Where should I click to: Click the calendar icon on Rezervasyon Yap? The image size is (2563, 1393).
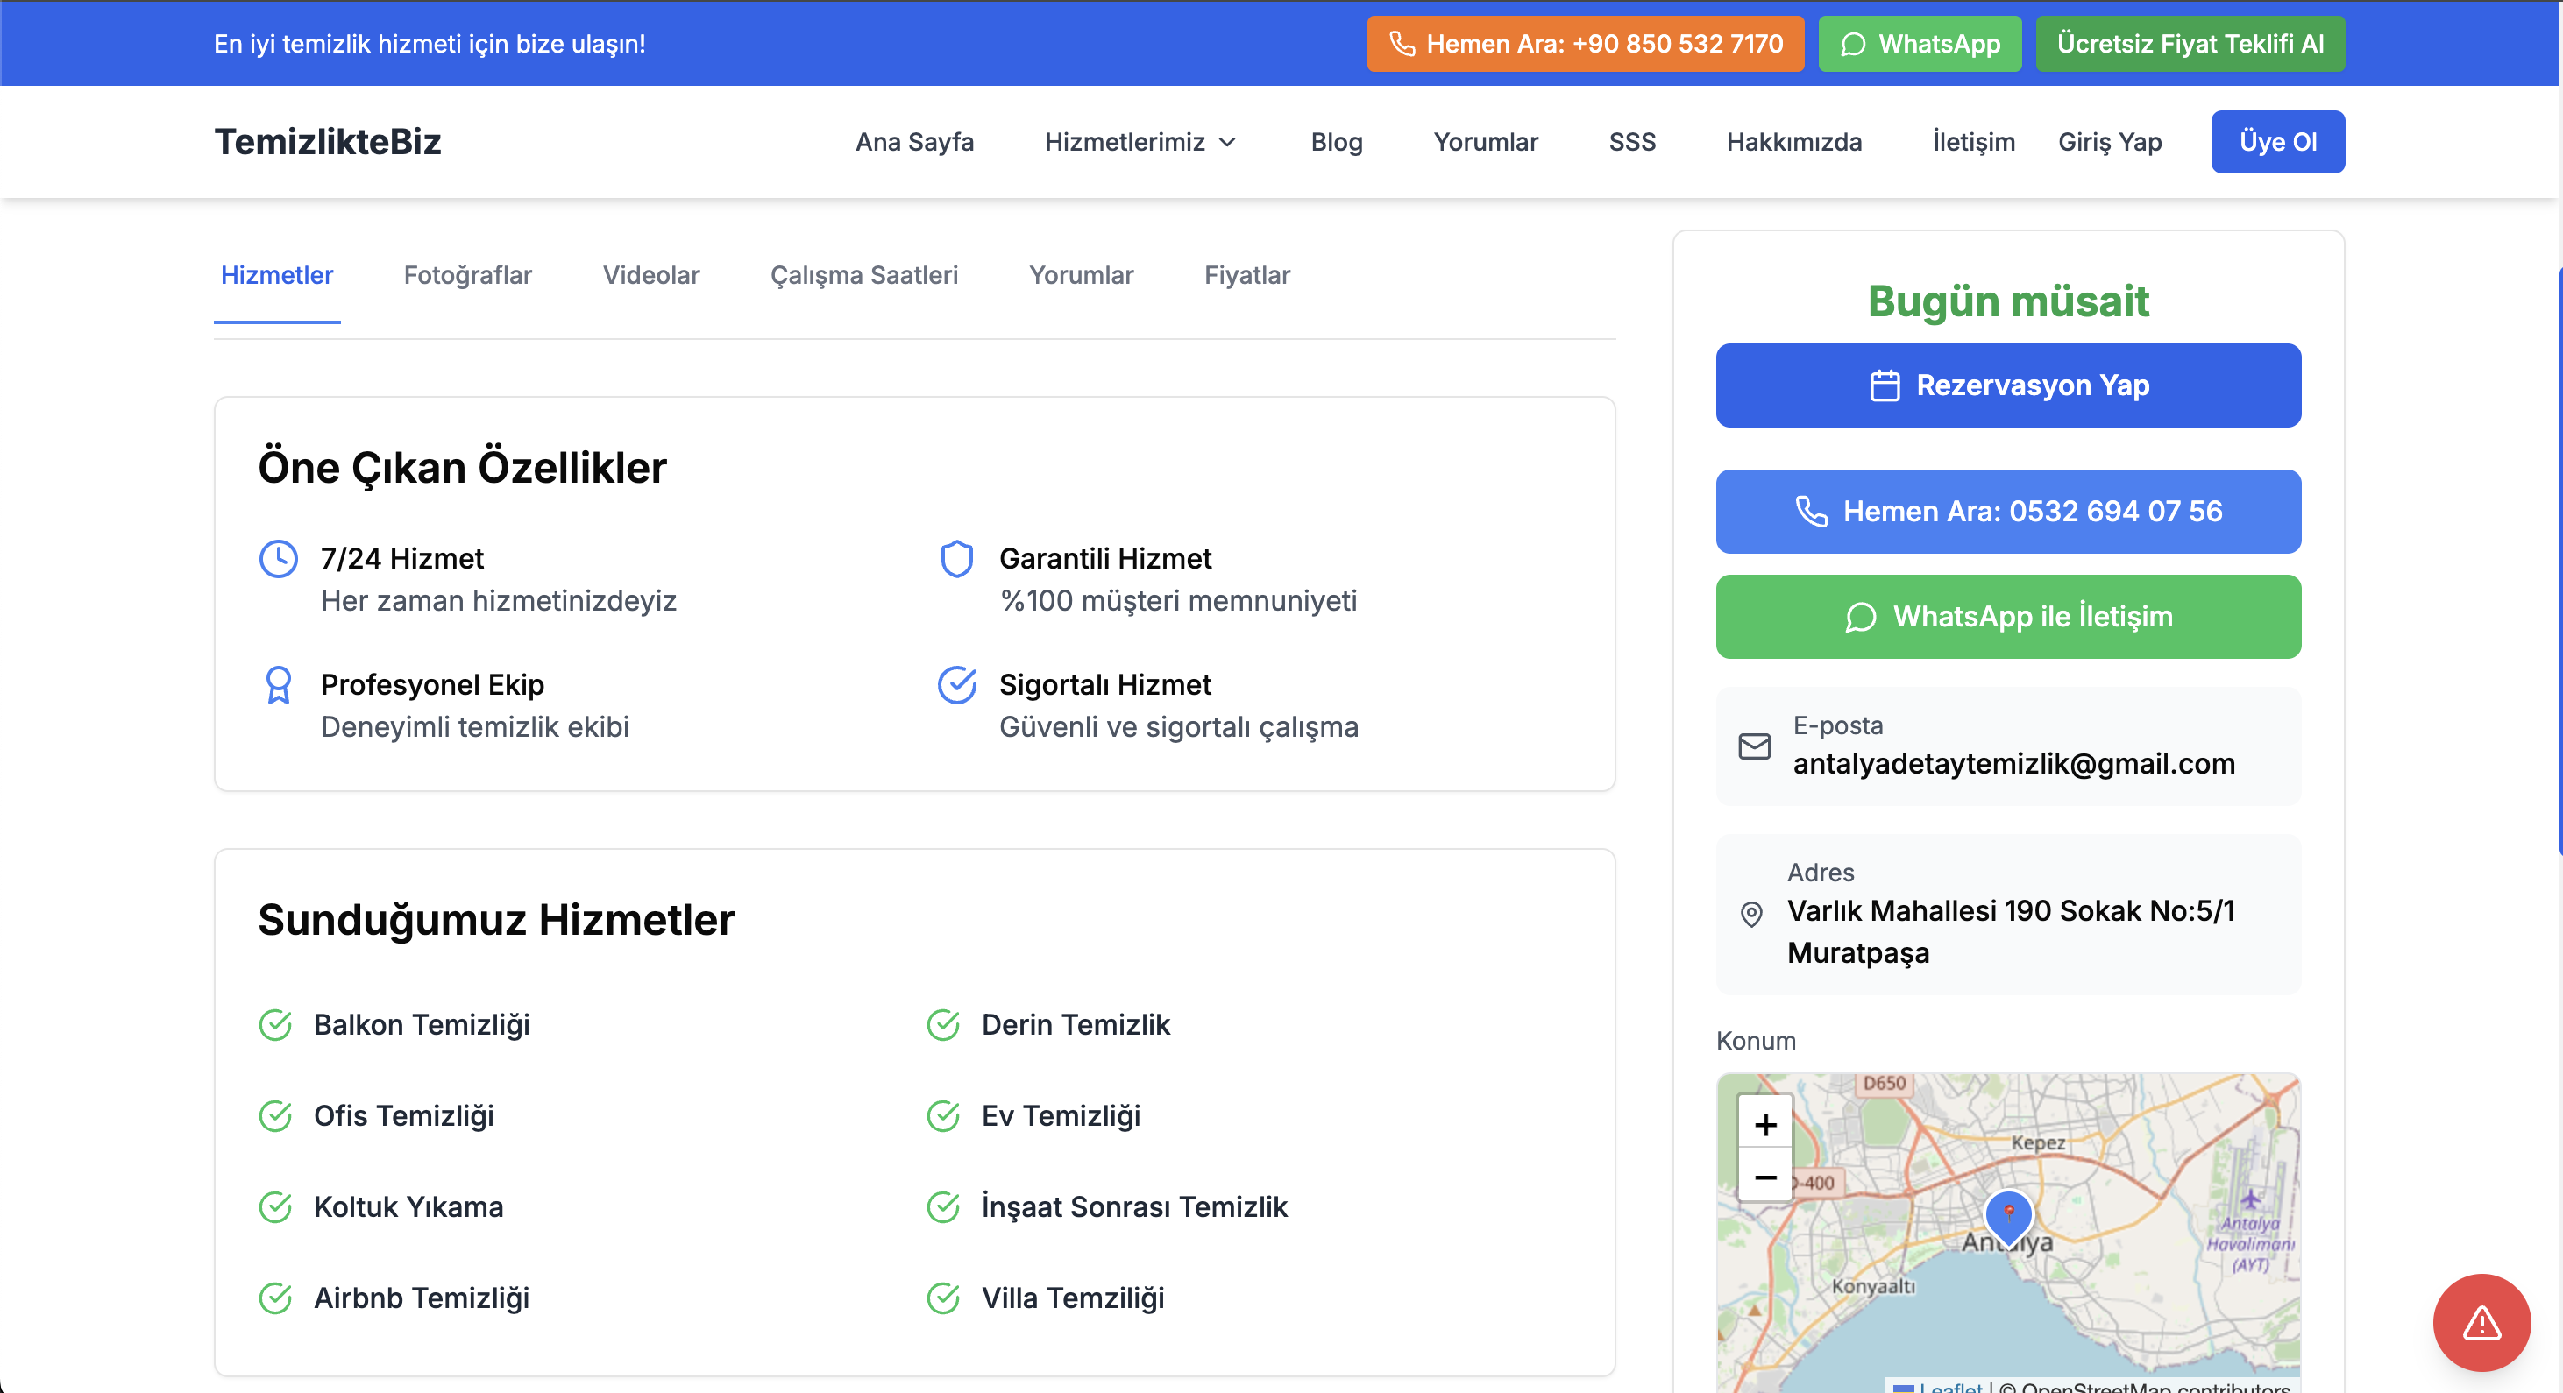(1885, 385)
